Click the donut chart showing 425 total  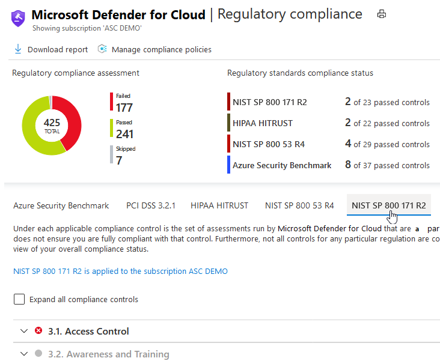coord(52,126)
